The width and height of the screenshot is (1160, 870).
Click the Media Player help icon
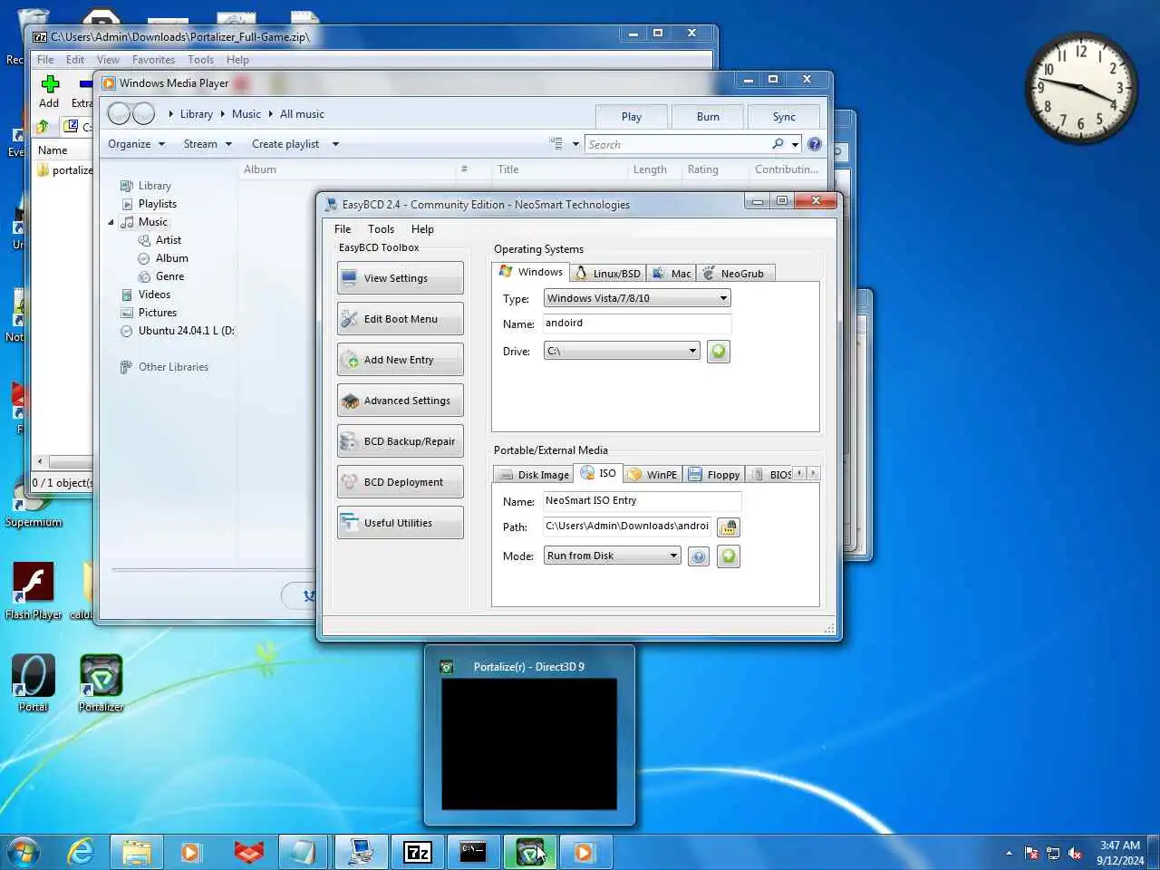click(x=815, y=144)
